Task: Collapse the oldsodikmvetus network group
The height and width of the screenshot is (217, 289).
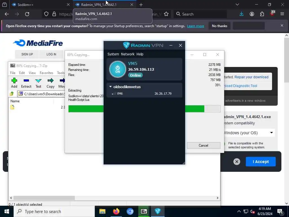Action: [110, 86]
